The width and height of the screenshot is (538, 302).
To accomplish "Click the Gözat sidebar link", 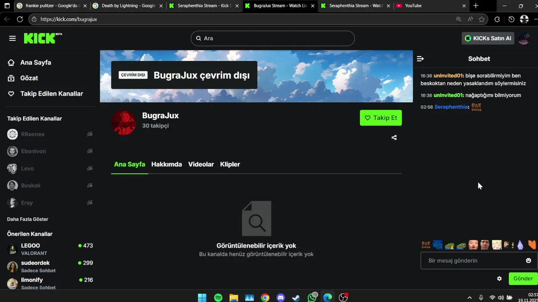I will pos(29,78).
